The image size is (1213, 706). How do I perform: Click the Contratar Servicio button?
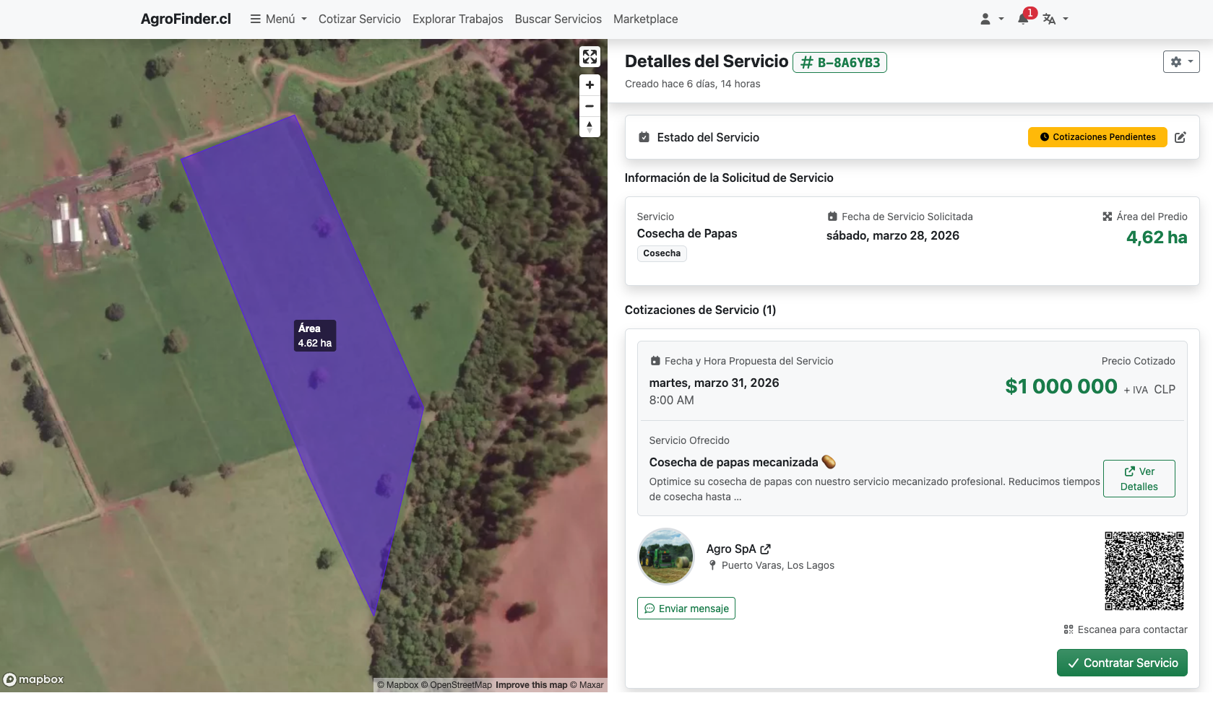point(1121,663)
